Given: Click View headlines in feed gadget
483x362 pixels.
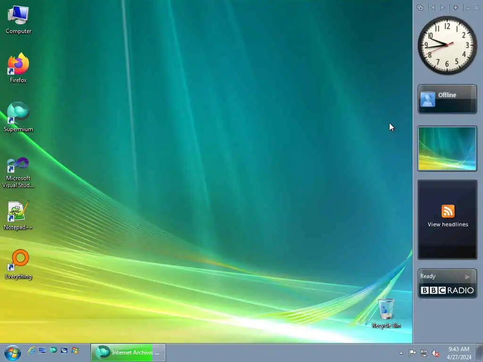Looking at the screenshot, I should pyautogui.click(x=448, y=224).
